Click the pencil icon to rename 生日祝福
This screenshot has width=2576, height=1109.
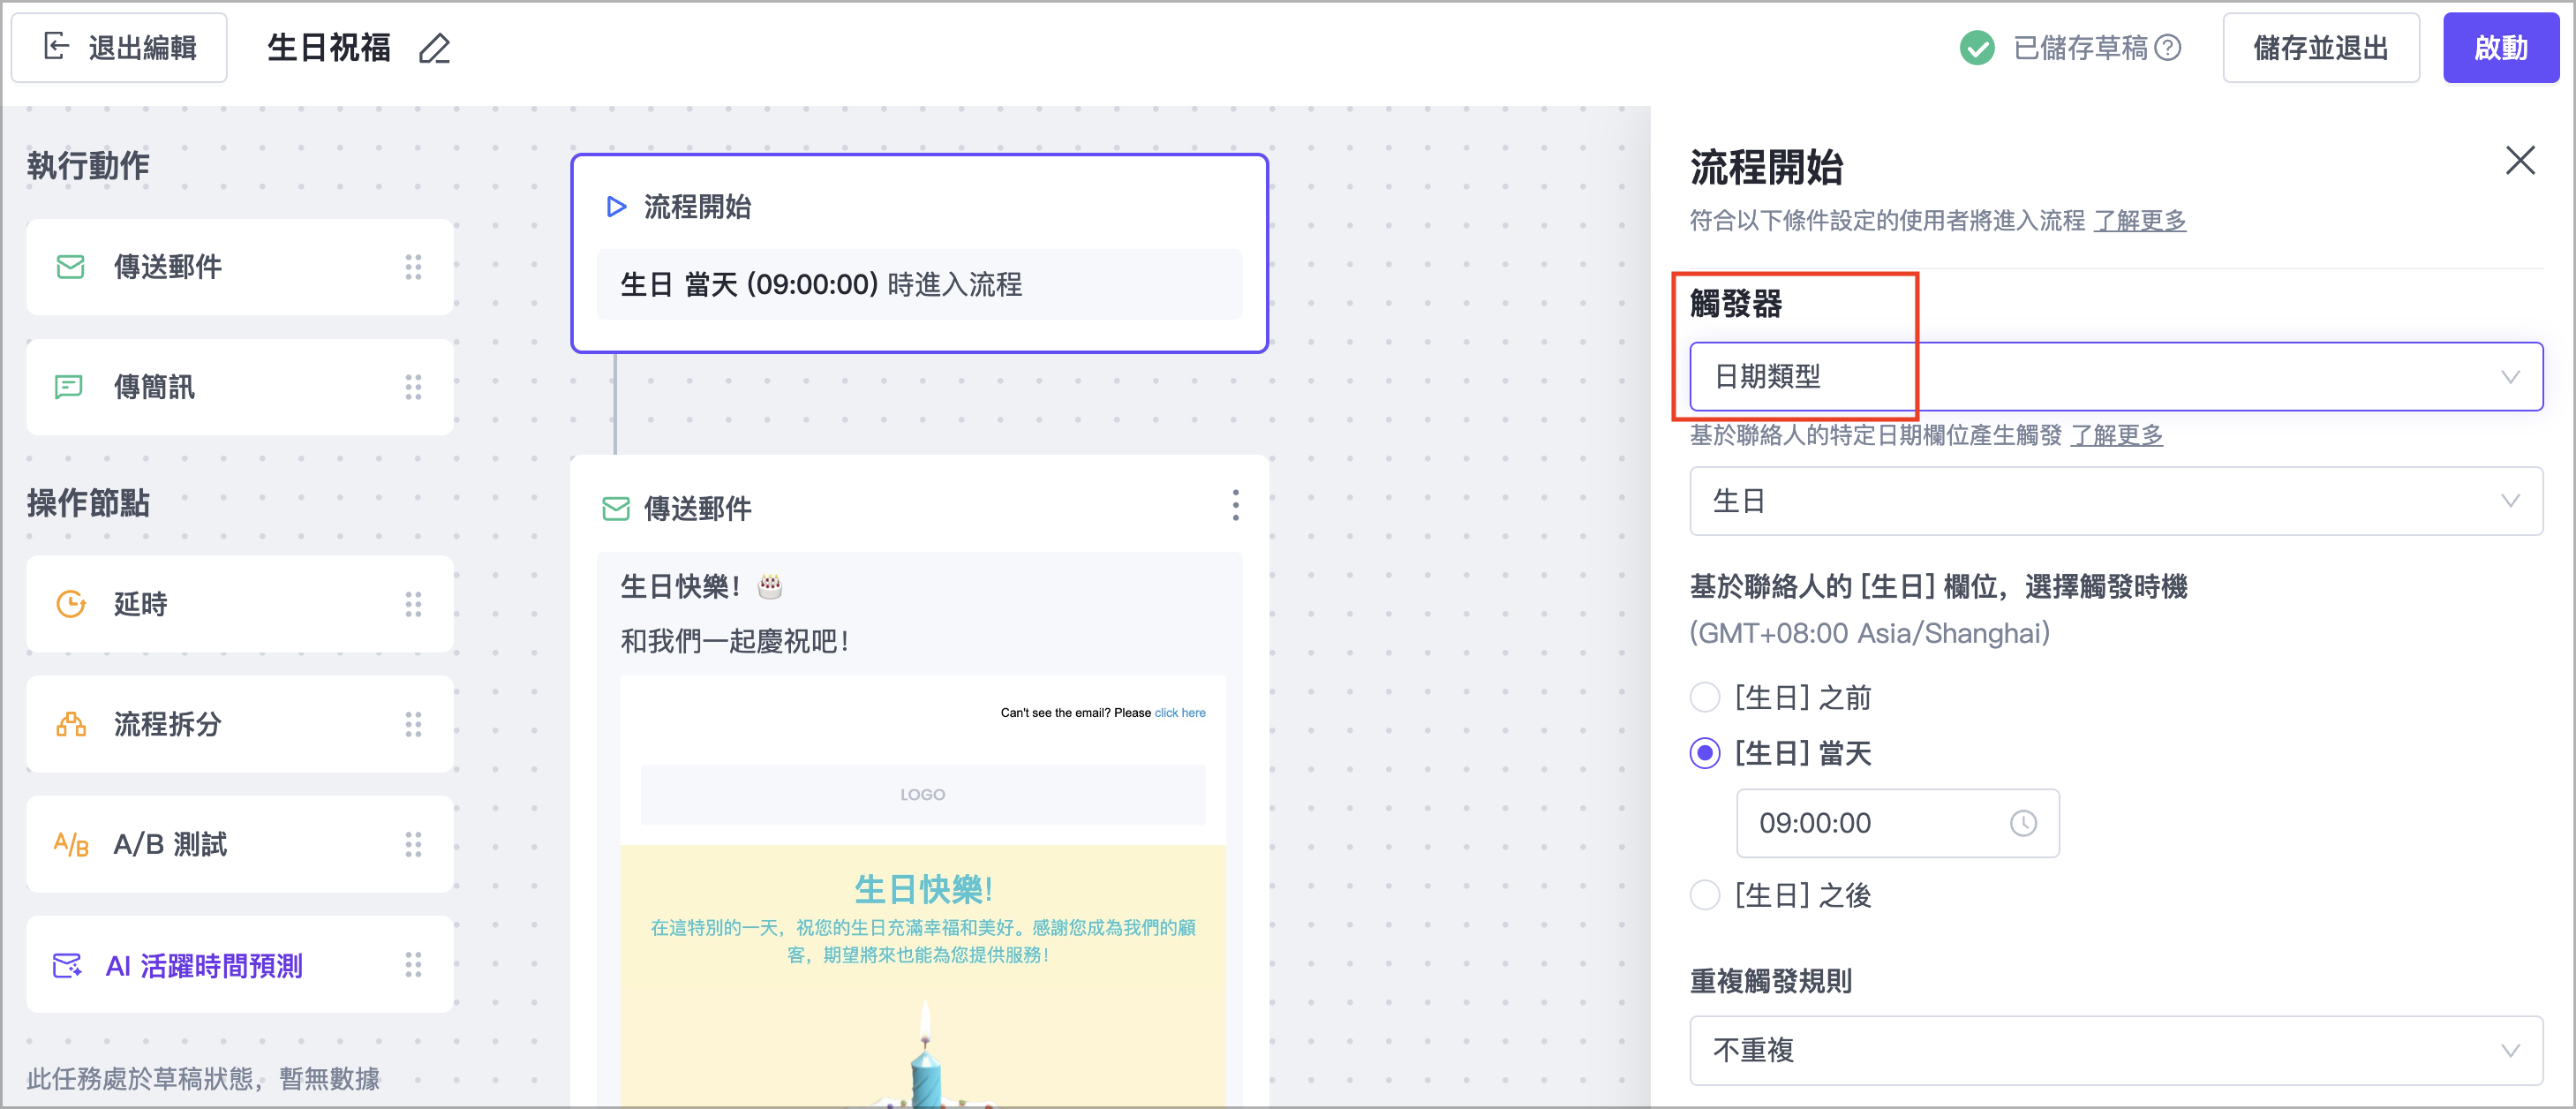[434, 48]
